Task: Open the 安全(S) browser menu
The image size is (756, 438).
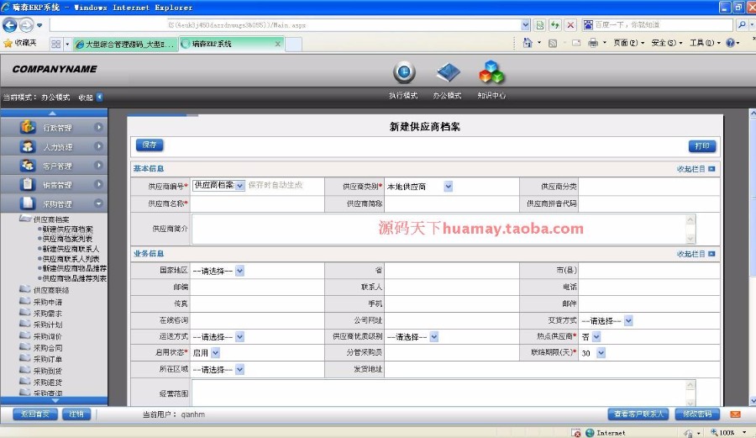Action: (x=666, y=43)
